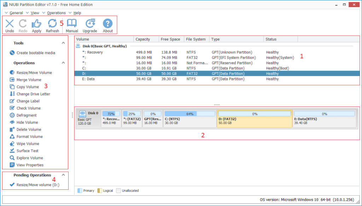Viewport: 362px width, 206px height.
Task: Click the Disk 0 icon in disk map
Action: 82,114
